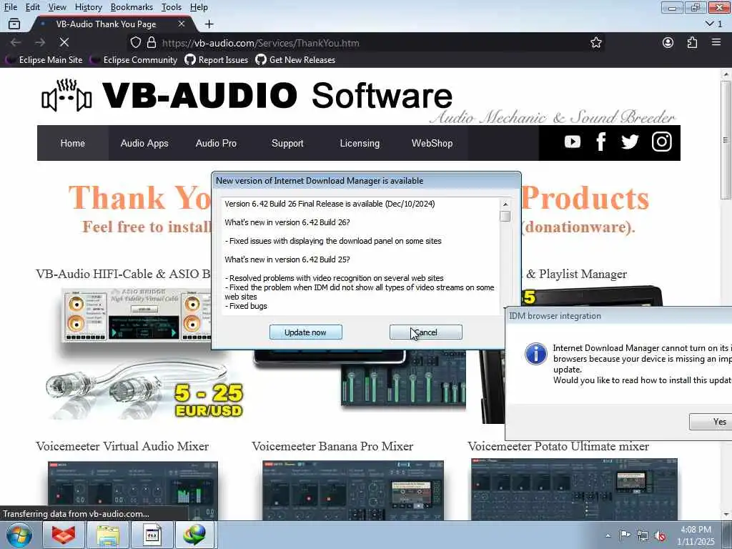
Task: Open tracking protection shield icon
Action: pos(135,42)
